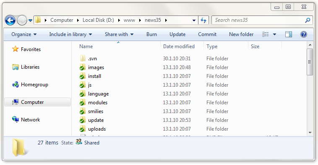The width and height of the screenshot is (318, 165).
Task: Expand arrow between www and news35
Action: (140, 20)
